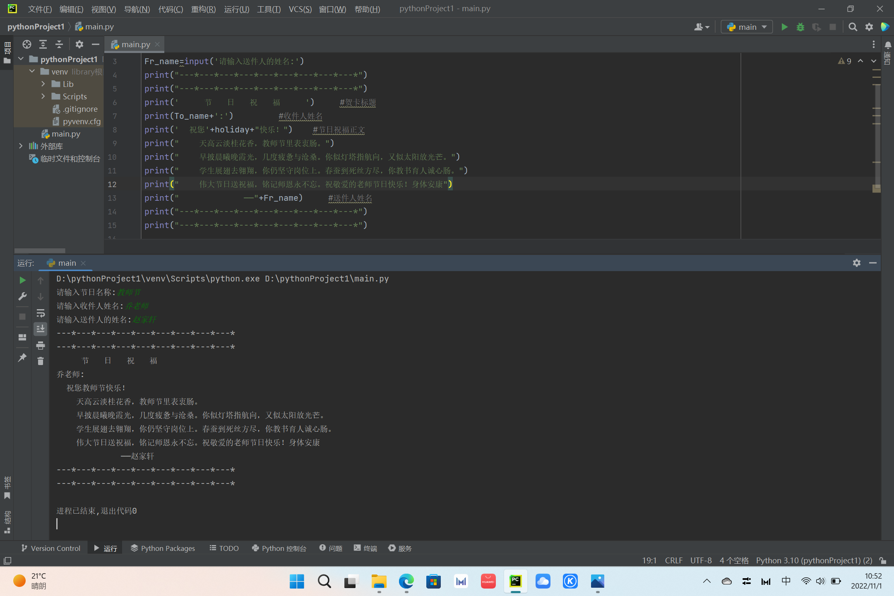Toggle soft-wrap in Run console
This screenshot has height=596, width=894.
pos(40,313)
